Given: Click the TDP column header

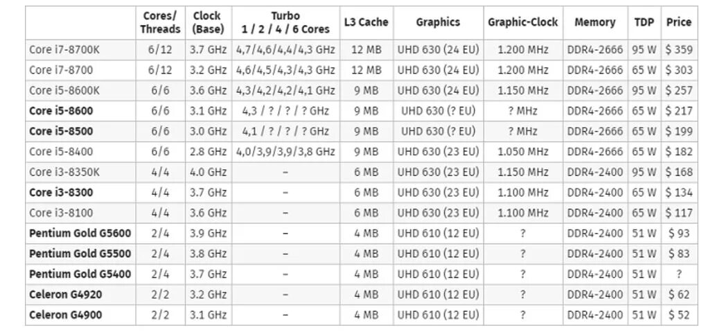Looking at the screenshot, I should pyautogui.click(x=644, y=22).
